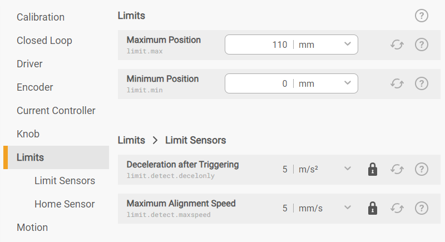The height and width of the screenshot is (242, 445).
Task: Show help for Maximum Alignment Speed
Action: tap(422, 208)
